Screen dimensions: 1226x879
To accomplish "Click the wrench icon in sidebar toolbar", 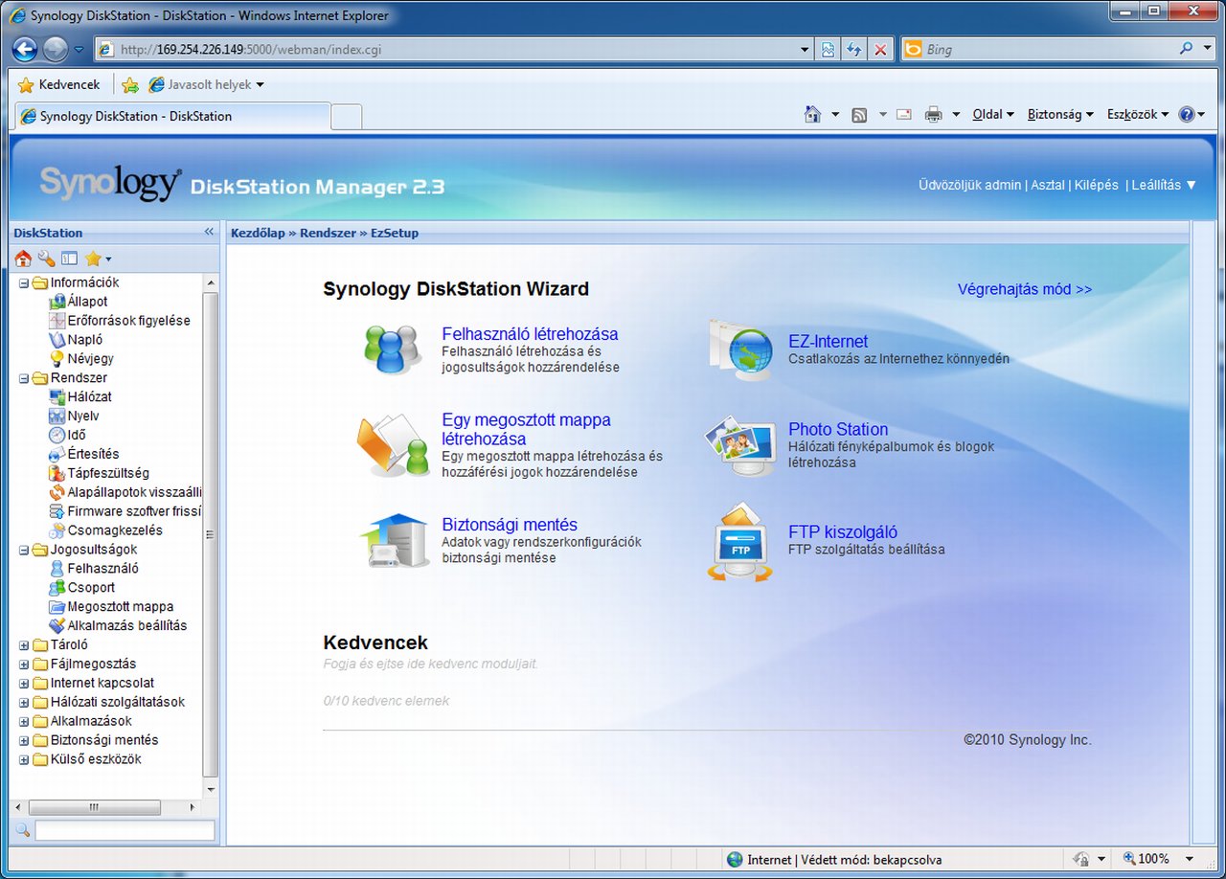I will click(x=46, y=259).
